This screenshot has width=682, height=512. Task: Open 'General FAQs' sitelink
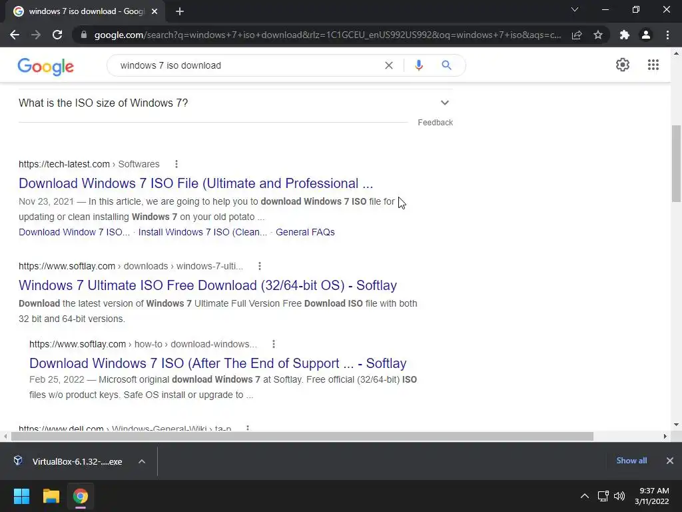(305, 232)
